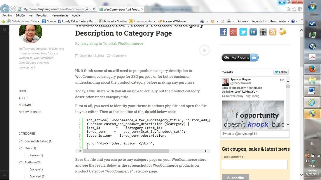
Task: Click the sidebar search magnifier icon
Action: [4, 30]
